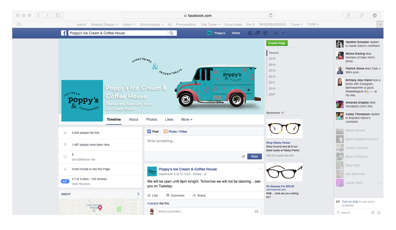Click the new message compose icon in chat

tap(379, 213)
